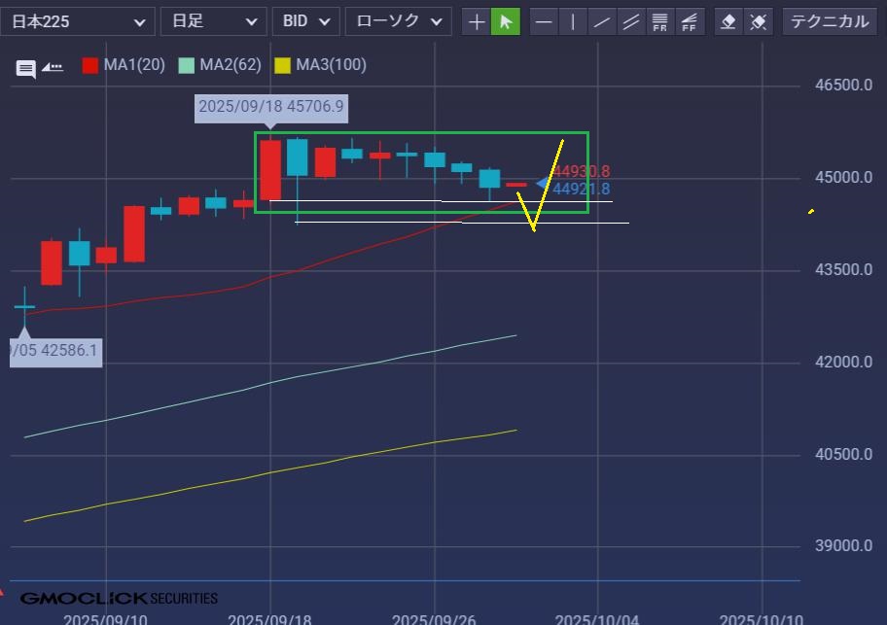Image resolution: width=887 pixels, height=625 pixels.
Task: Toggle the speech bubble comment display icon
Action: (26, 68)
